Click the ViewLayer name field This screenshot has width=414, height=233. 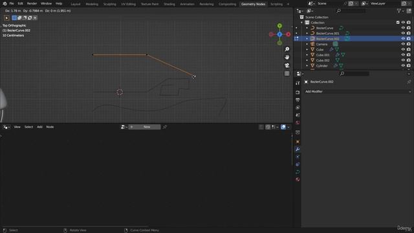point(384,4)
